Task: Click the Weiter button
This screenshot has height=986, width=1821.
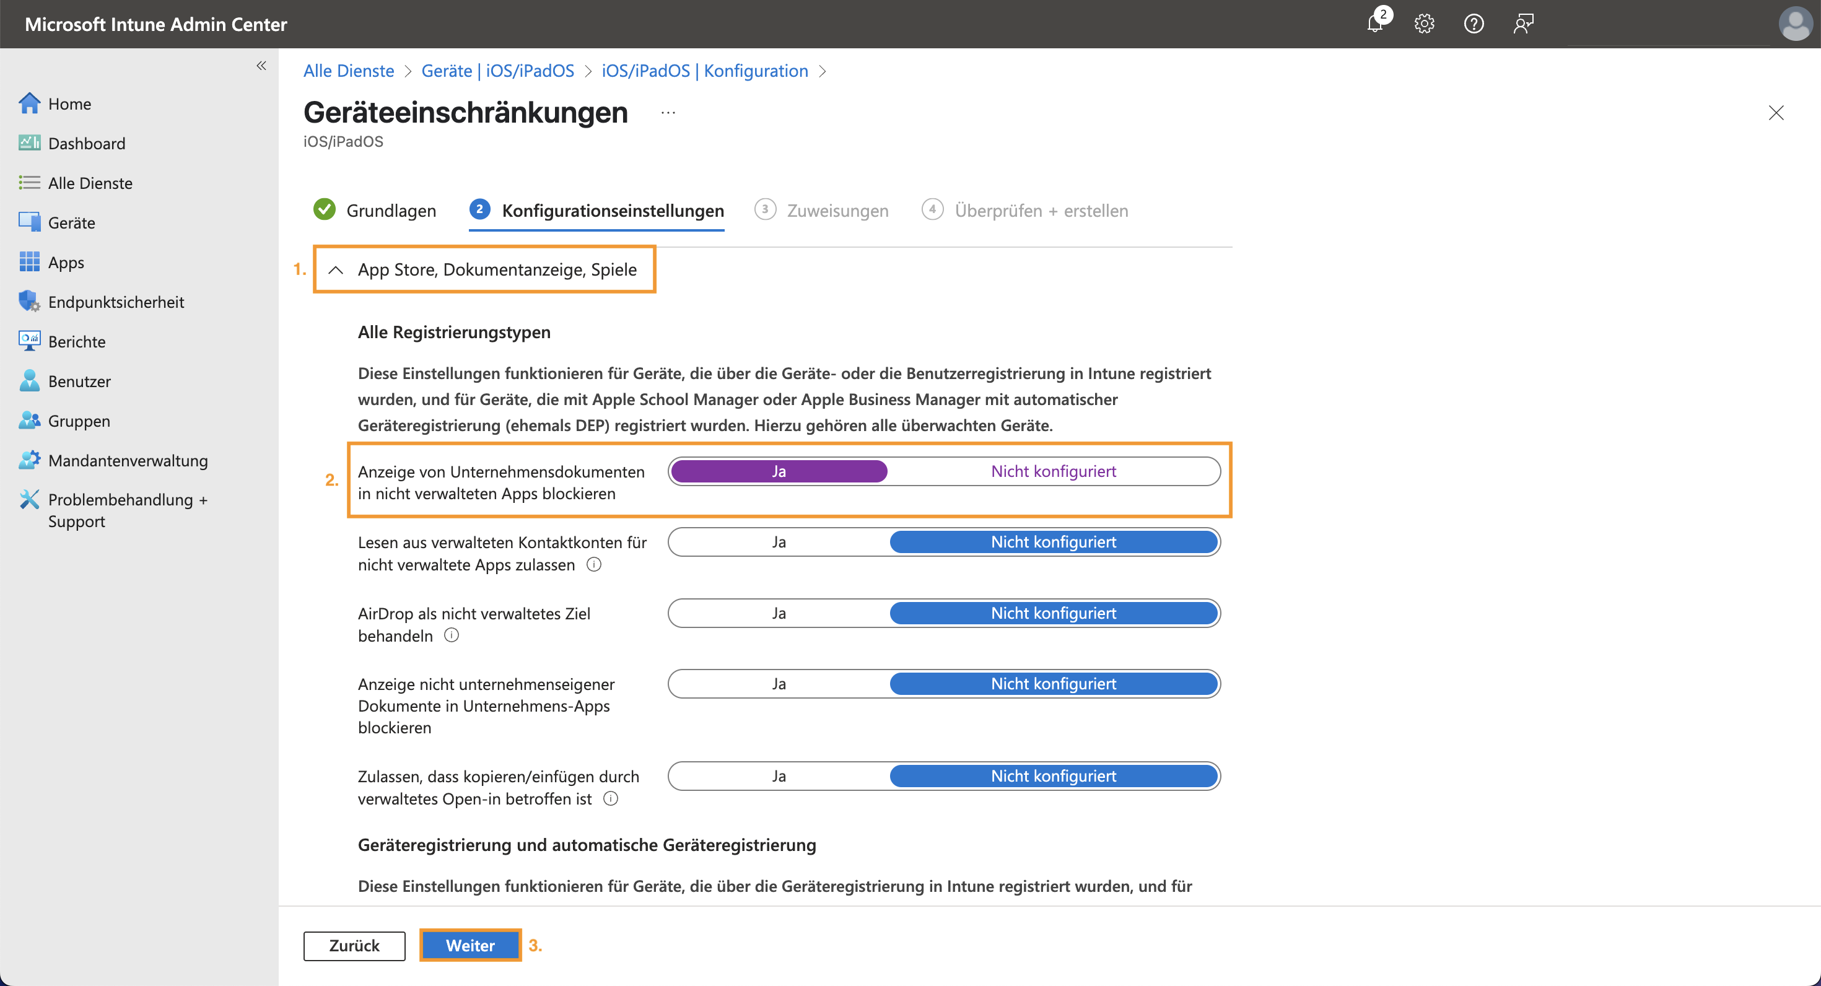Action: [x=470, y=945]
